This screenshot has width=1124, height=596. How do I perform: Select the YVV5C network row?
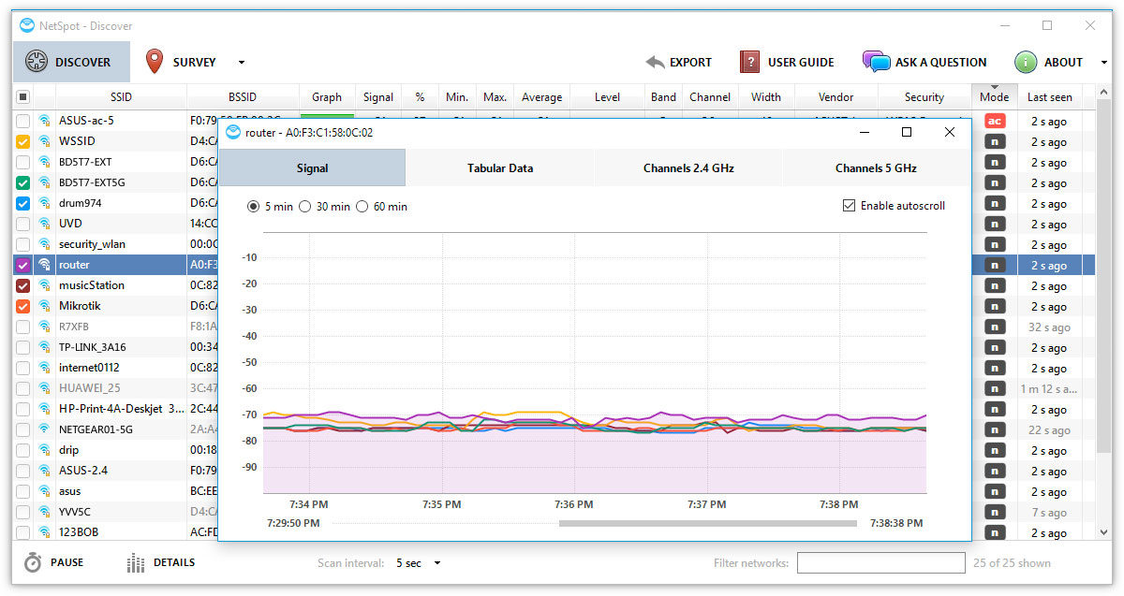(x=117, y=512)
